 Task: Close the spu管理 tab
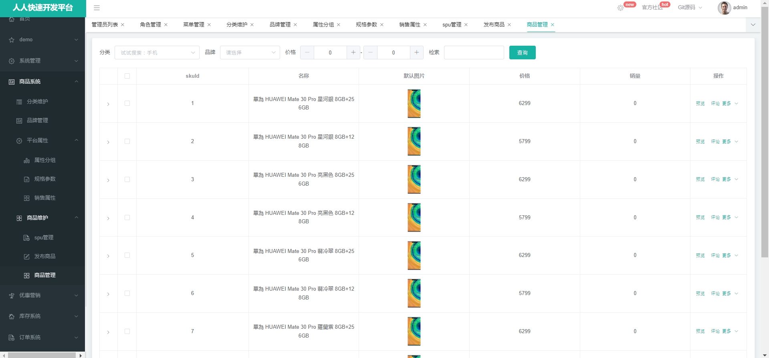click(x=466, y=25)
